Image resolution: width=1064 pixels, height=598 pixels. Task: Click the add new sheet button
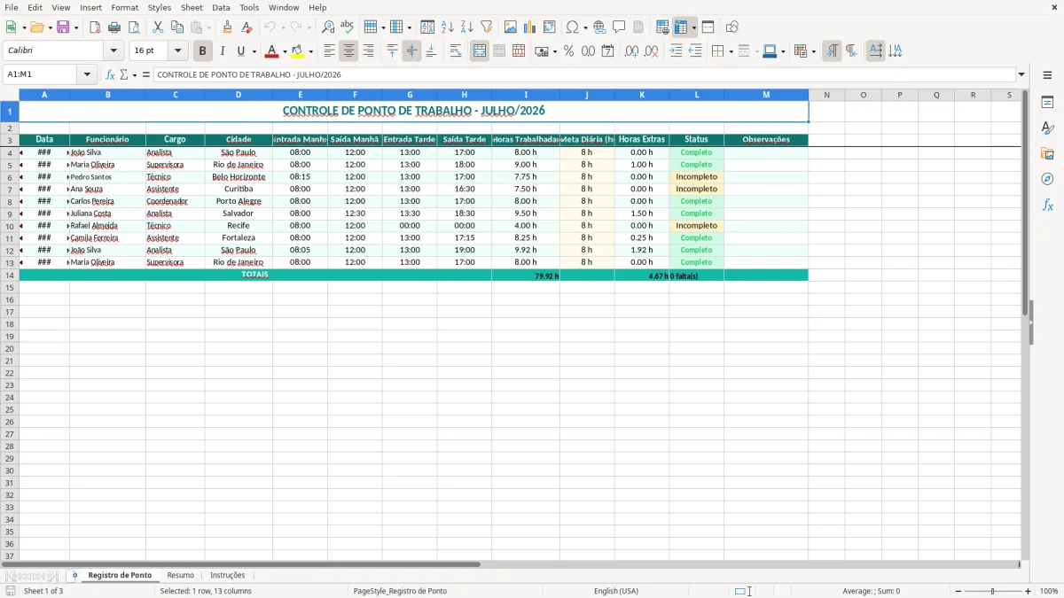coord(74,575)
